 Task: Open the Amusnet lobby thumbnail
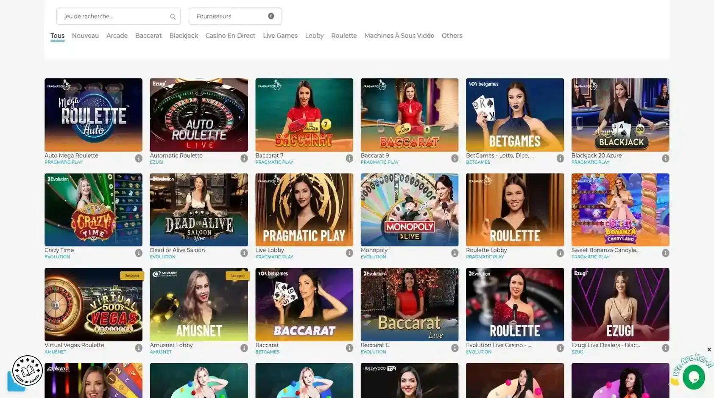(199, 304)
